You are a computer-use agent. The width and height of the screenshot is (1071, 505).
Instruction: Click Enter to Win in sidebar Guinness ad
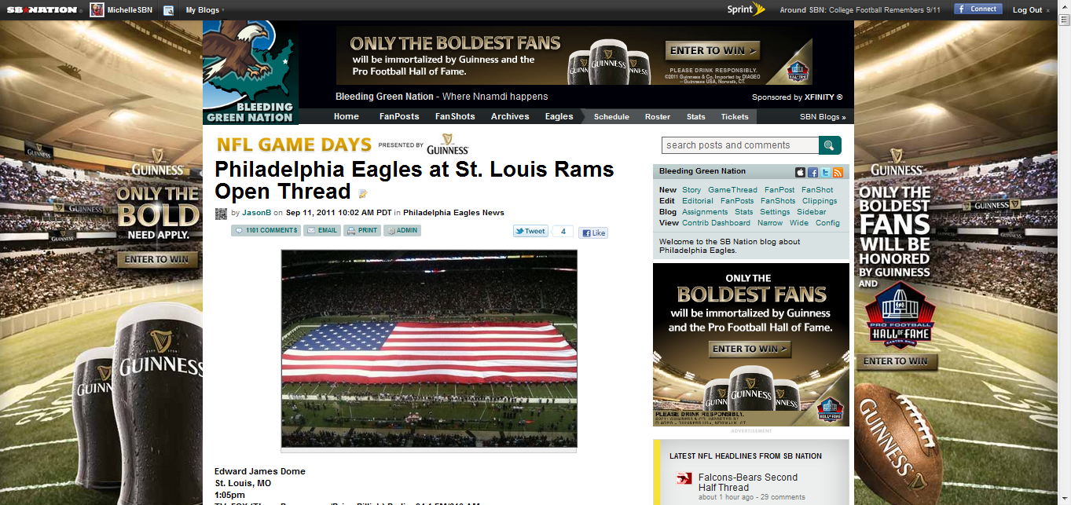(x=750, y=349)
